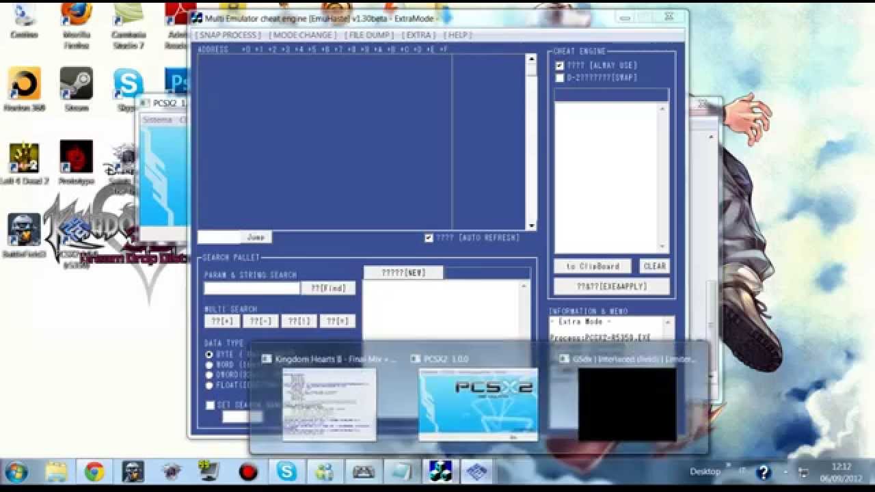Click cheat list scrollbar down arrow
This screenshot has height=492, width=875.
click(x=662, y=247)
